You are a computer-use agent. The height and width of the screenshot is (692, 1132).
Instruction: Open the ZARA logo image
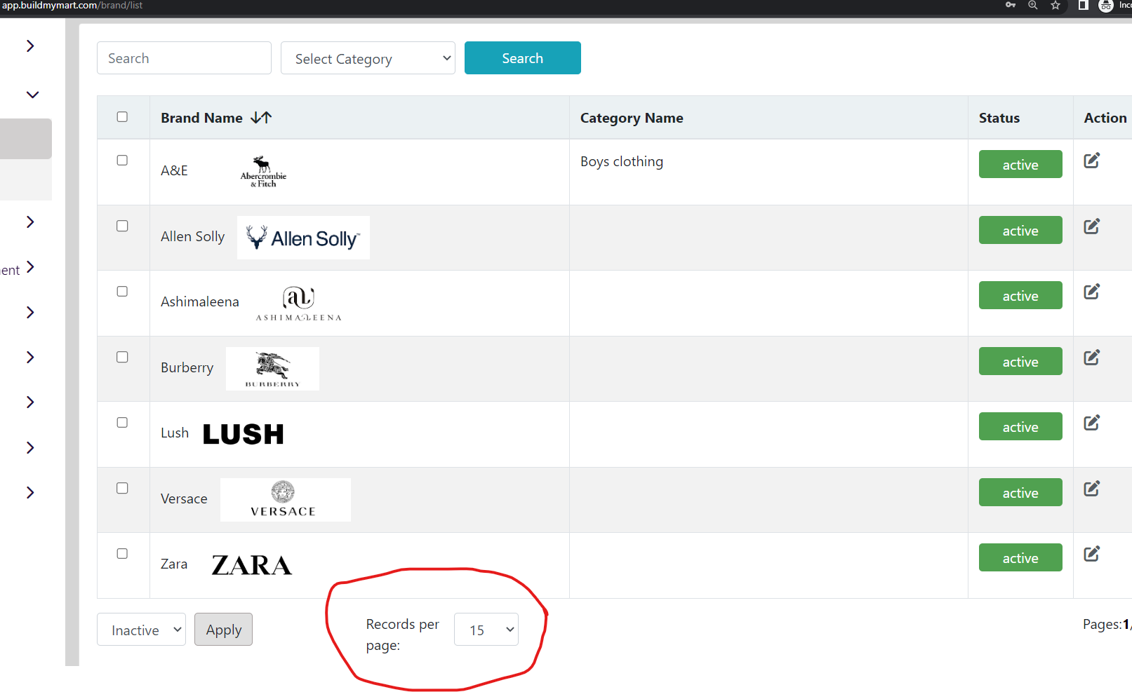tap(251, 565)
